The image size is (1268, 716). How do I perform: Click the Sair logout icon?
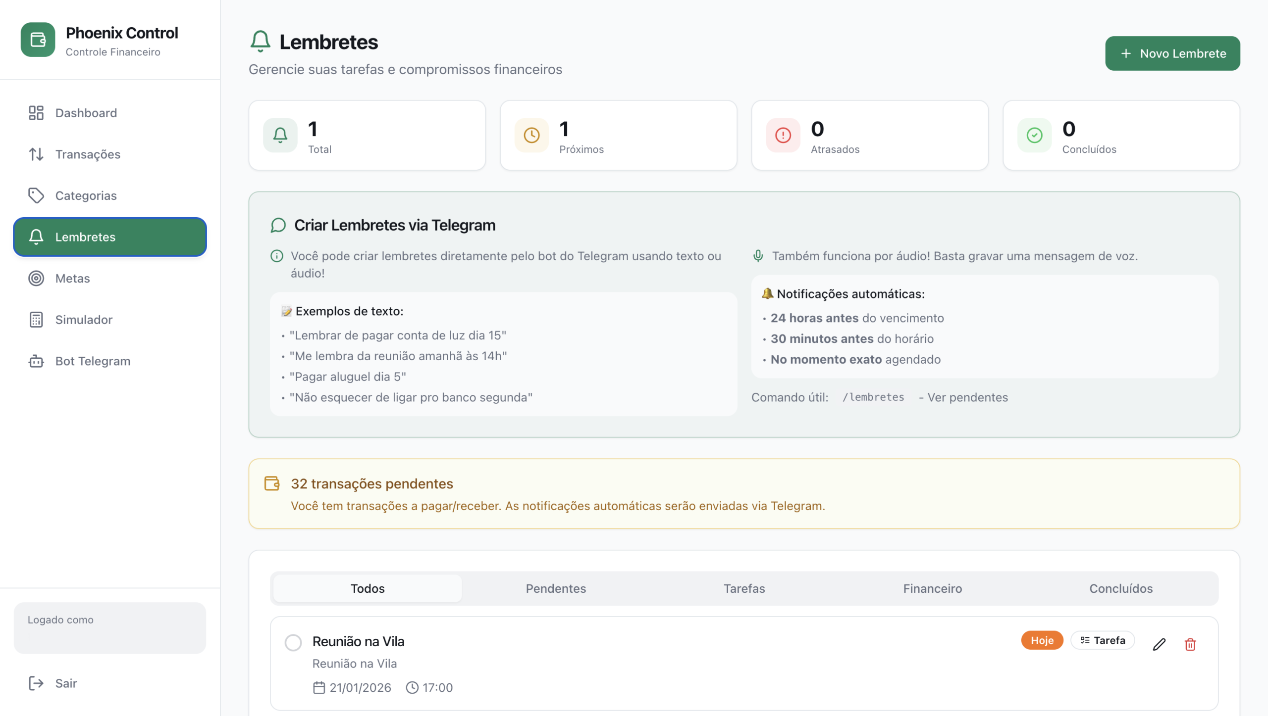[36, 683]
